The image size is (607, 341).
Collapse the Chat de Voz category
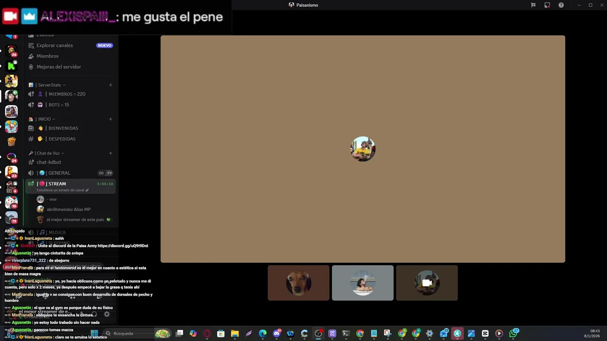point(46,153)
